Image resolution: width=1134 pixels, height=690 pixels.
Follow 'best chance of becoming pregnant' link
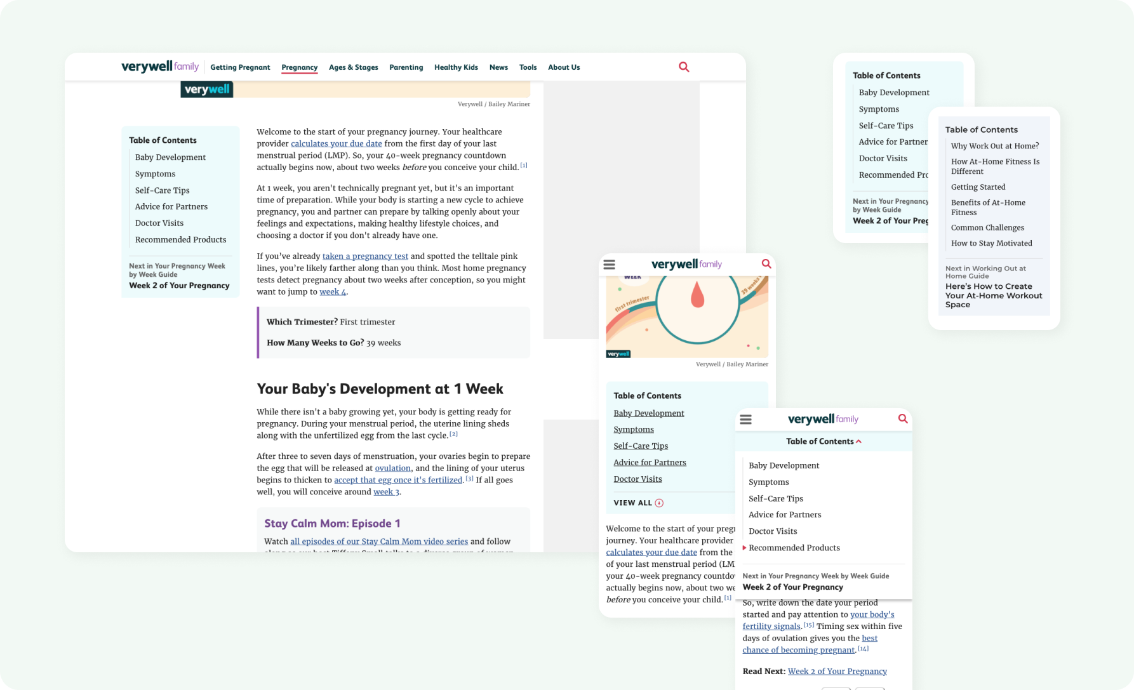(811, 644)
